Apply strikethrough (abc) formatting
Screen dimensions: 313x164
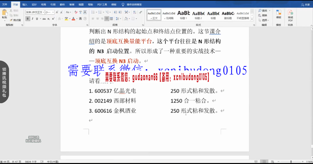coord(44,19)
